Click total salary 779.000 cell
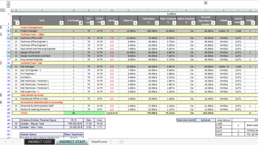The width and height of the screenshot is (258, 145). pos(149,113)
